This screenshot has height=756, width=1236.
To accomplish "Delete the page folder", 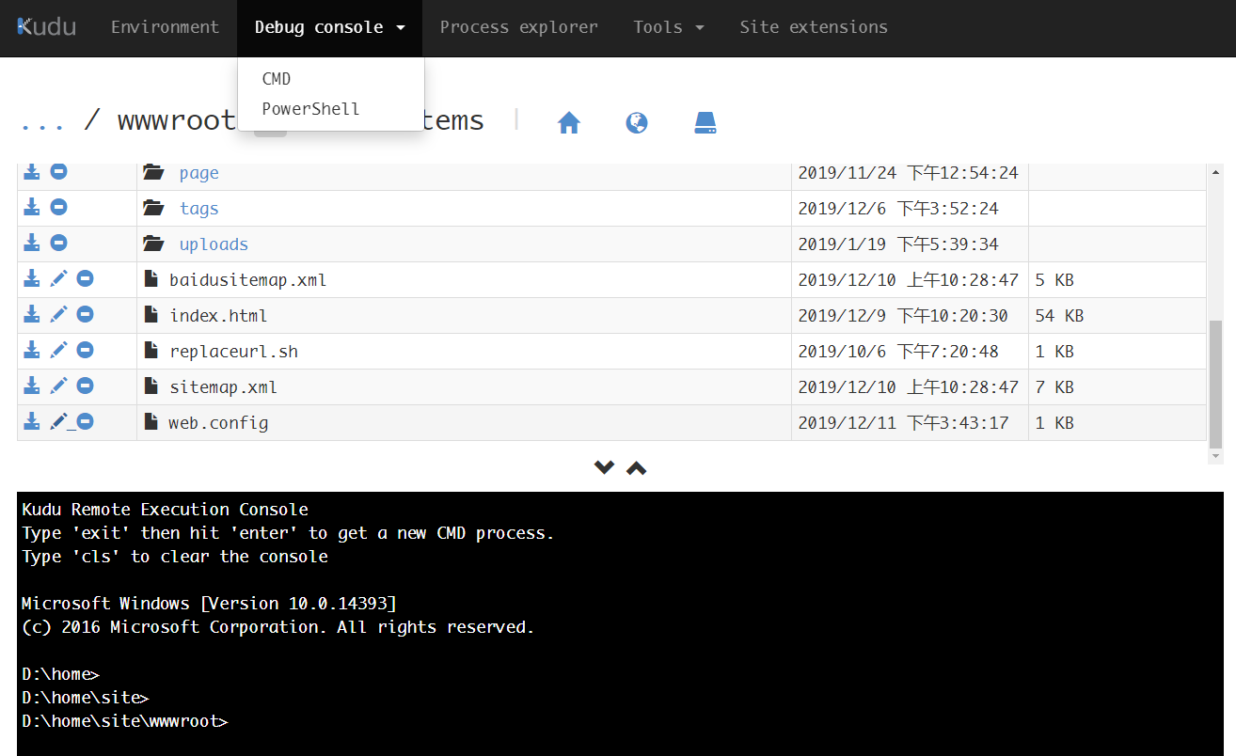I will point(58,172).
